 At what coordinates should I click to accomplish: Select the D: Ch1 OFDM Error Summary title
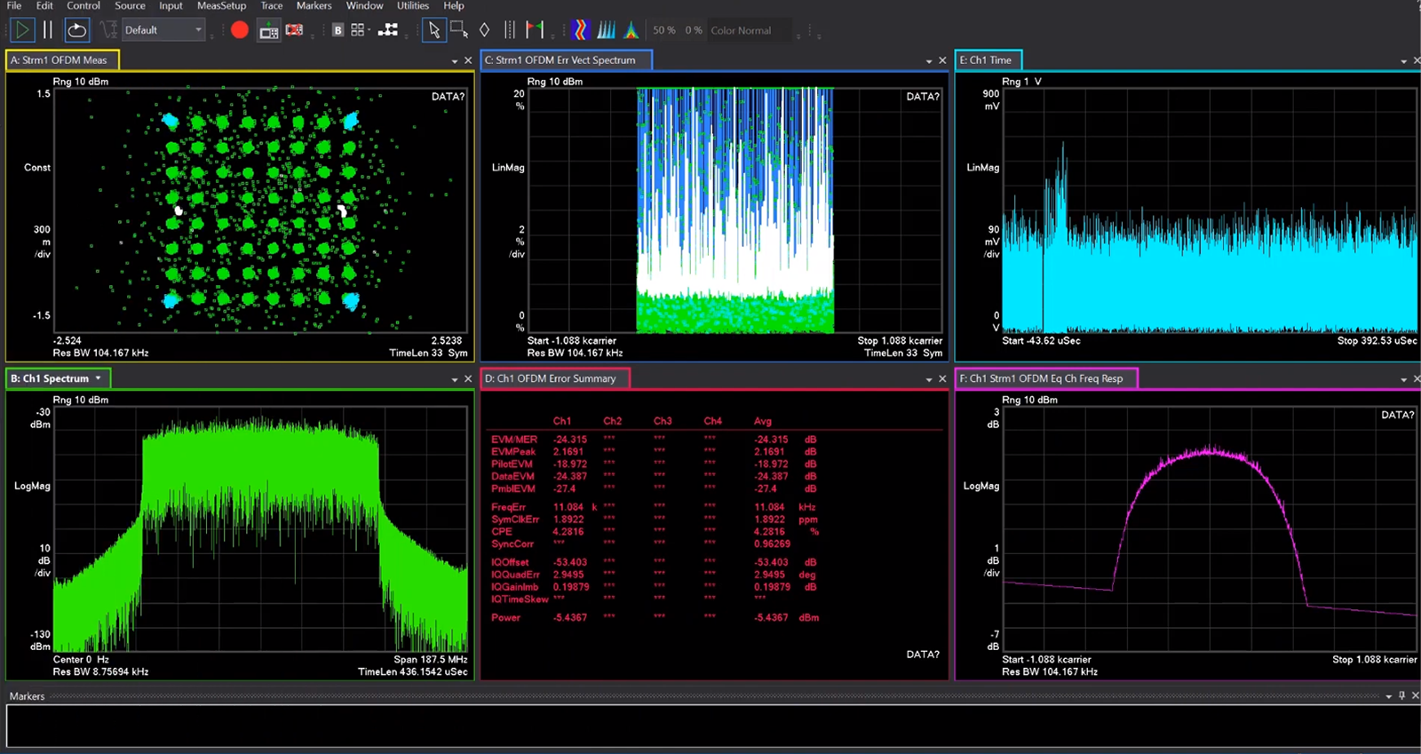551,378
